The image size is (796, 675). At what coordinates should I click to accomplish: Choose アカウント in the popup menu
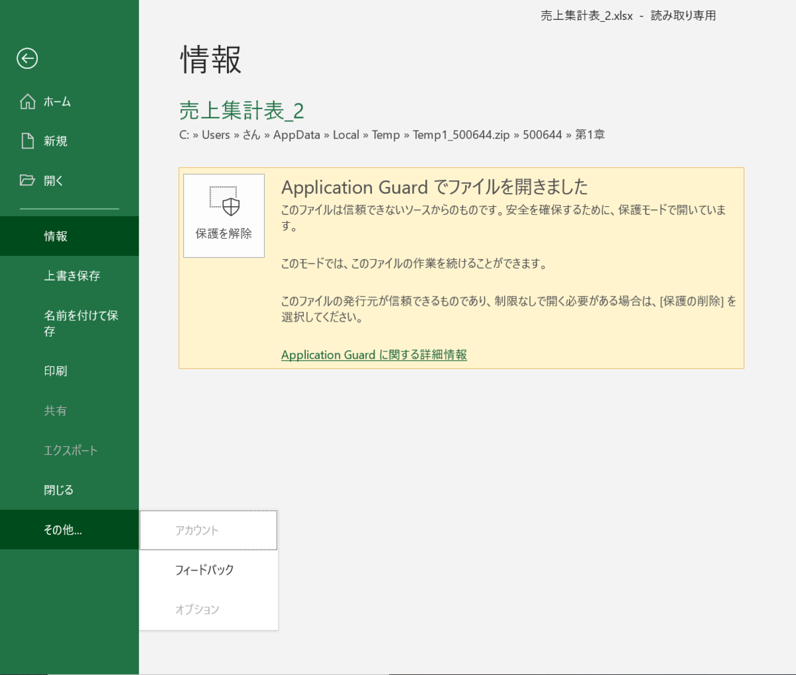(208, 530)
